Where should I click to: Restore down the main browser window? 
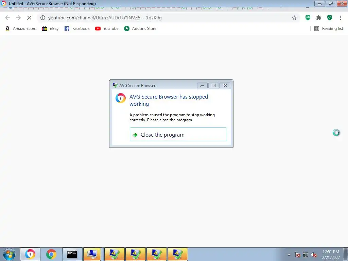[x=331, y=3]
